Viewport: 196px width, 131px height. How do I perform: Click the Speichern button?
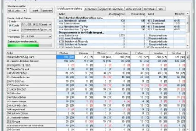coord(47,11)
